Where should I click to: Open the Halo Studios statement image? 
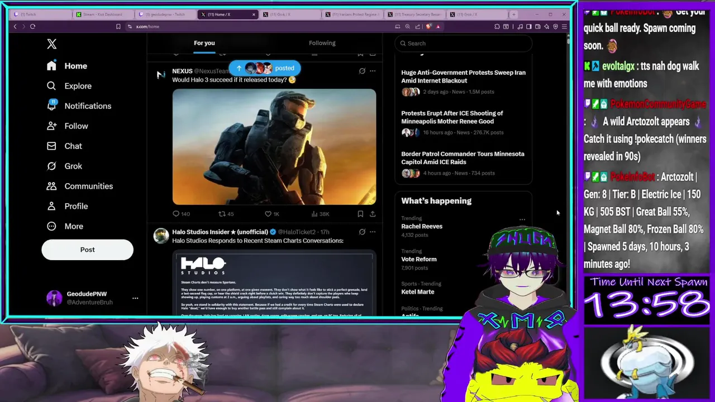(x=274, y=283)
